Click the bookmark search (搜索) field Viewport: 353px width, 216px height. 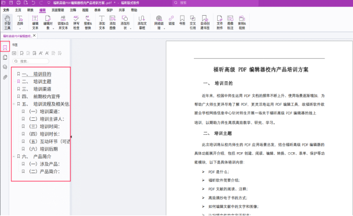(x=31, y=61)
